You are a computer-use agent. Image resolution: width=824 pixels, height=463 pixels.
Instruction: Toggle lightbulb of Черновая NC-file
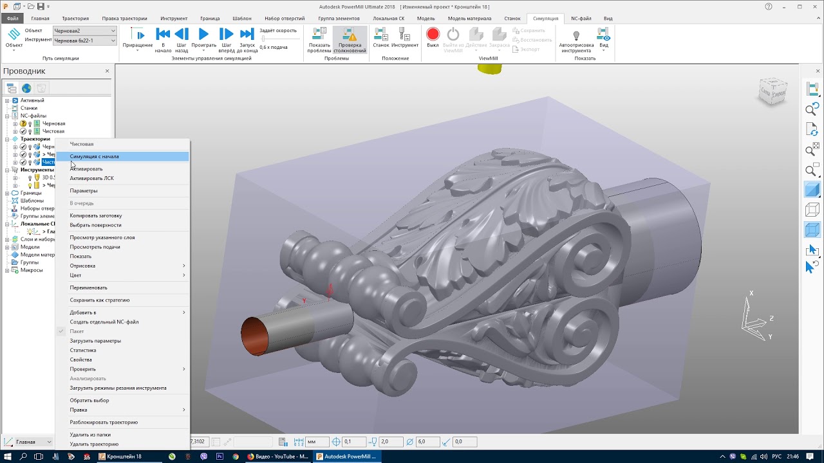pyautogui.click(x=30, y=123)
